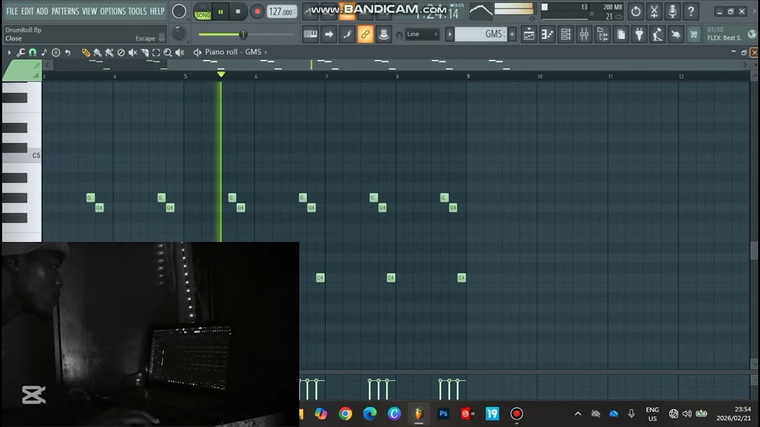Click the 127.000 tempo display
Image resolution: width=760 pixels, height=427 pixels.
pos(282,11)
